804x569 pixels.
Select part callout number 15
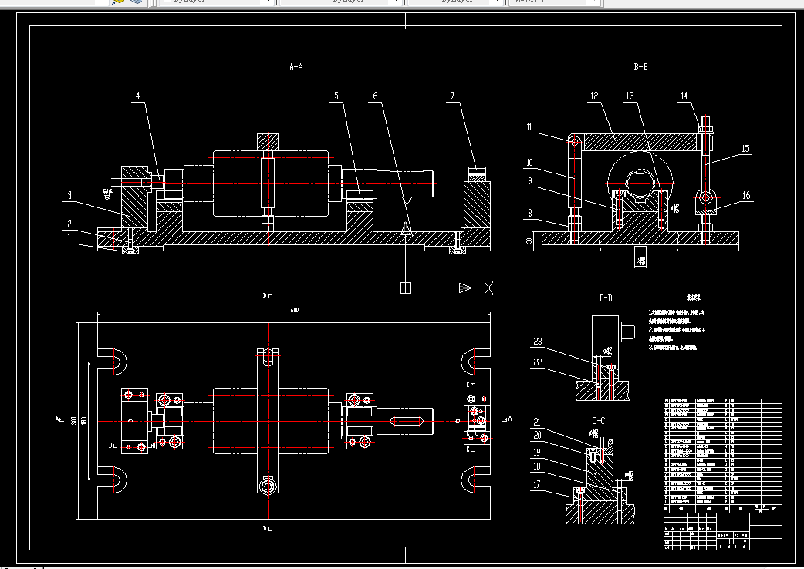tap(745, 149)
